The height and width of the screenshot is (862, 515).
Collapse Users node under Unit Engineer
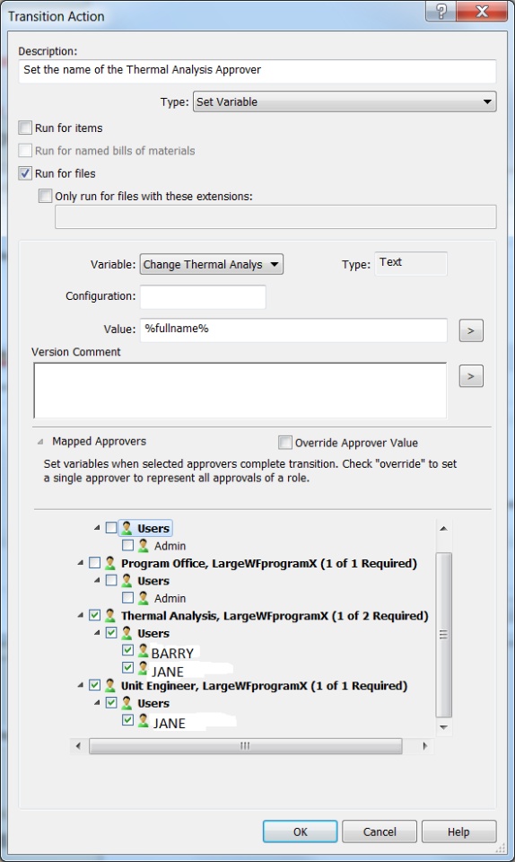(x=97, y=703)
